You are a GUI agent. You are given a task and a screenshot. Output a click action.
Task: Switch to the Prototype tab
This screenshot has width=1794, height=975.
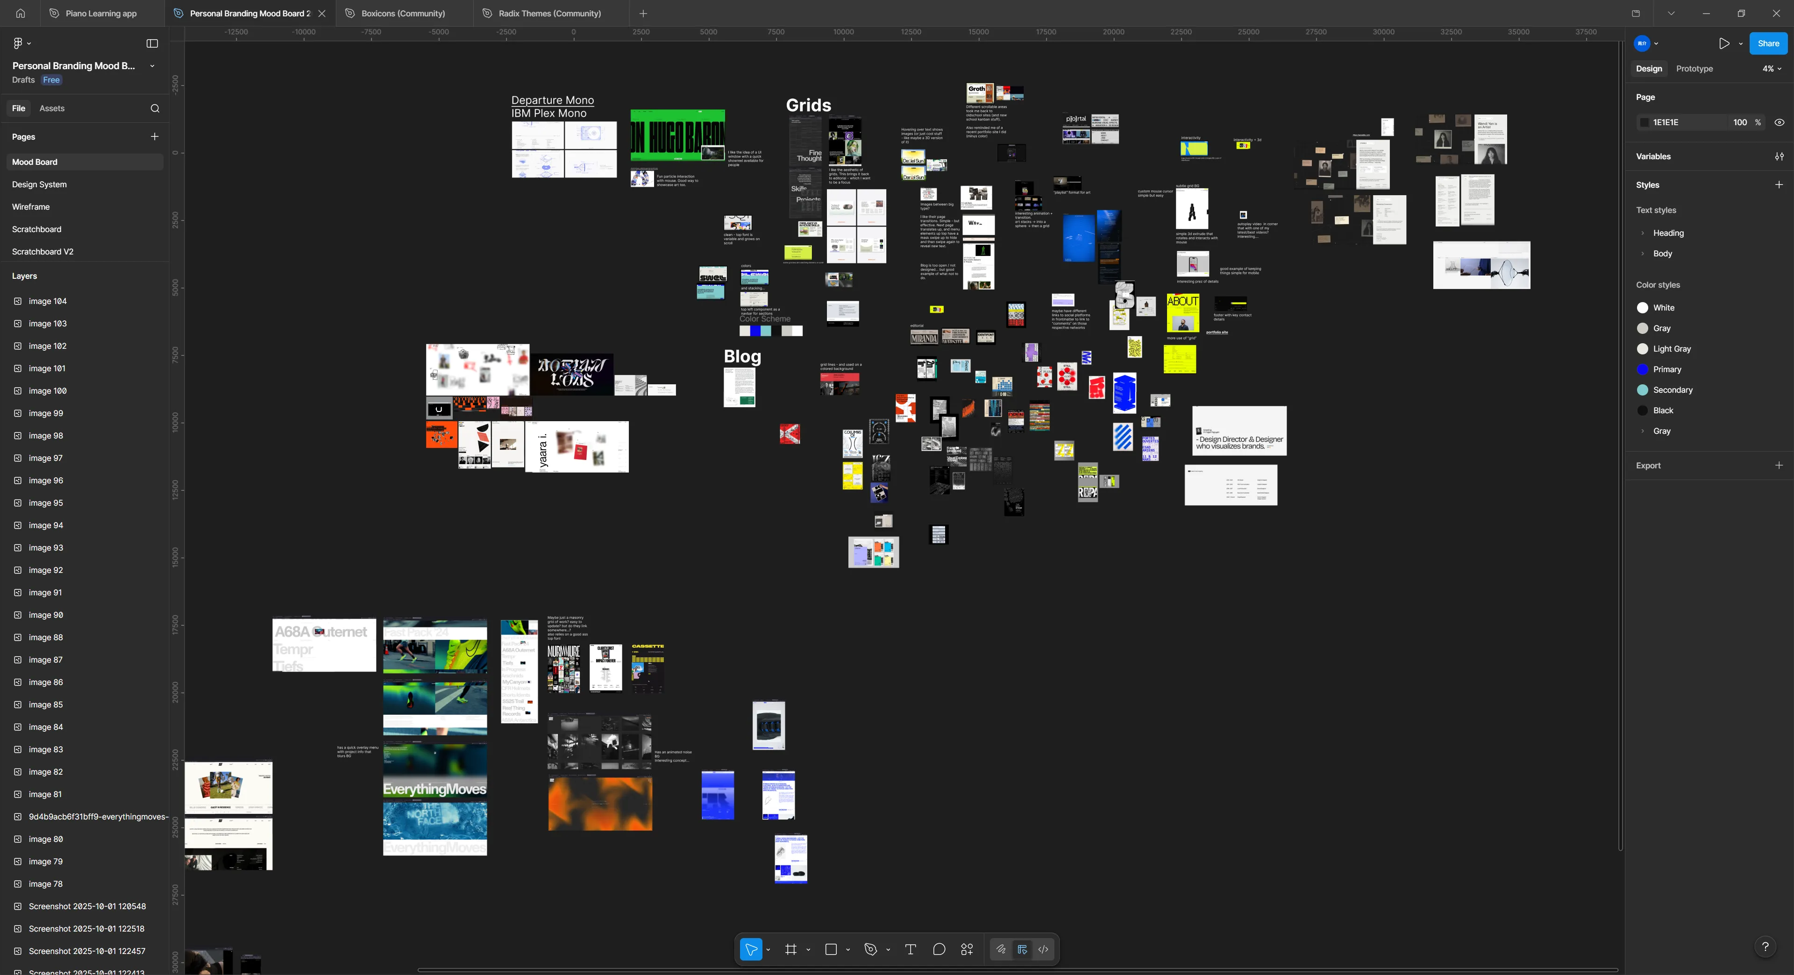point(1694,68)
